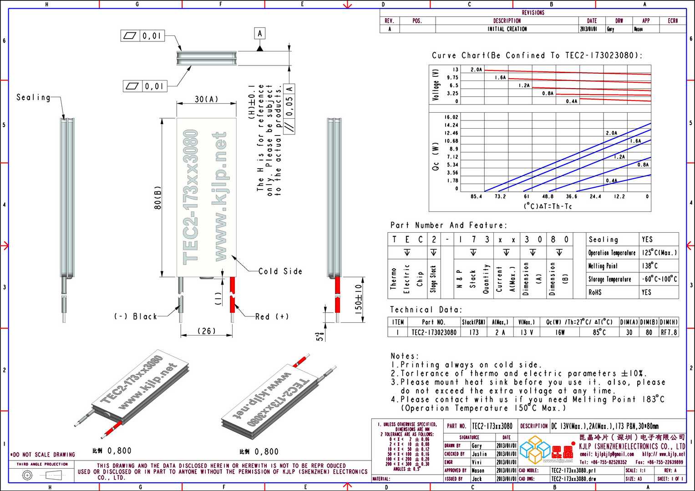This screenshot has width=695, height=491.
Task: Select the TEC2-173xx3080.prt CAD model name
Action: [573, 471]
